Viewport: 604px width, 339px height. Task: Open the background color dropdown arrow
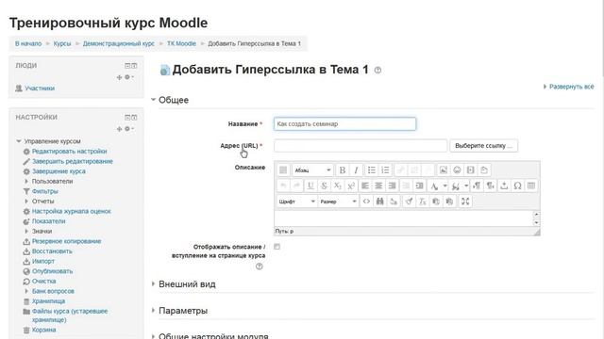point(466,186)
